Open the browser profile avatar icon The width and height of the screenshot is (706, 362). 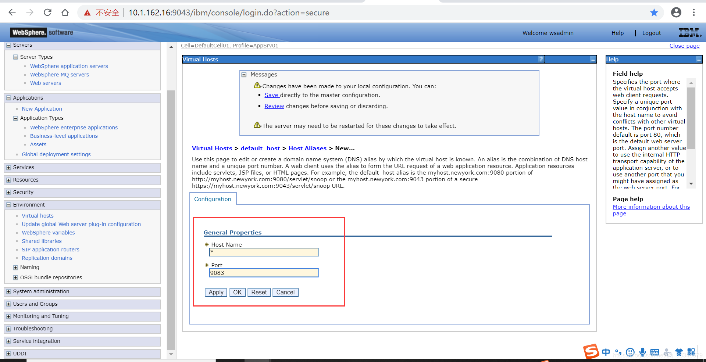pyautogui.click(x=676, y=12)
